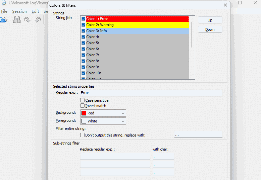Uncheck the Color 3: Info checkbox

84,31
